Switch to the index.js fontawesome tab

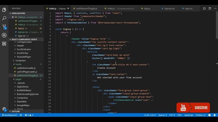tap(120, 8)
